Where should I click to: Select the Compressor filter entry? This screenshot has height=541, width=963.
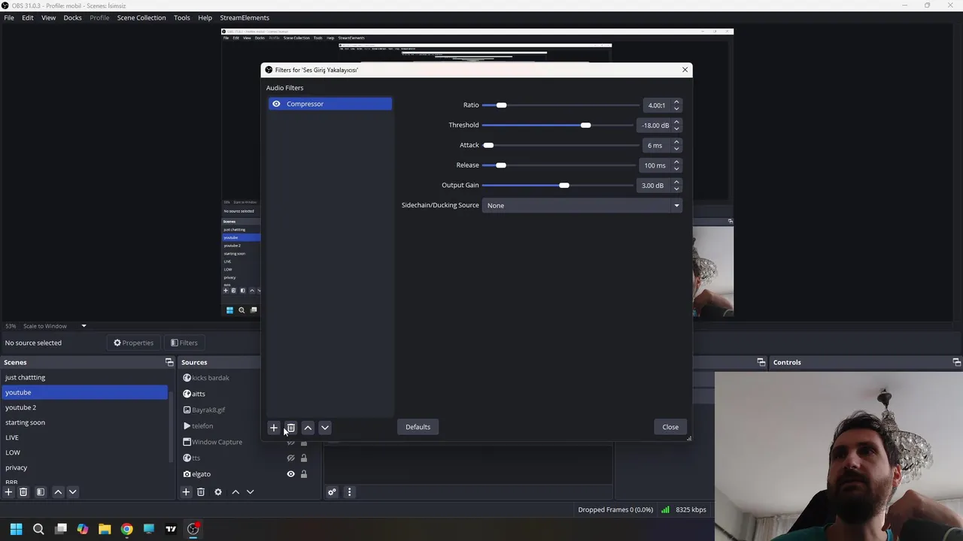(x=330, y=104)
